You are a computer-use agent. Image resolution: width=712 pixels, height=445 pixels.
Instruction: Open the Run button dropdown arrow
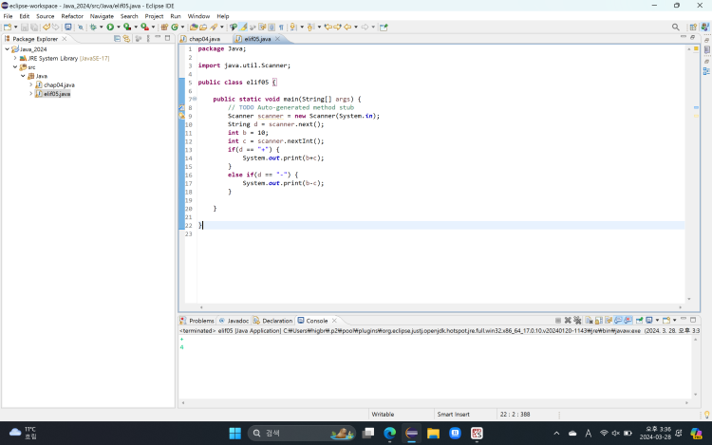[x=118, y=28]
